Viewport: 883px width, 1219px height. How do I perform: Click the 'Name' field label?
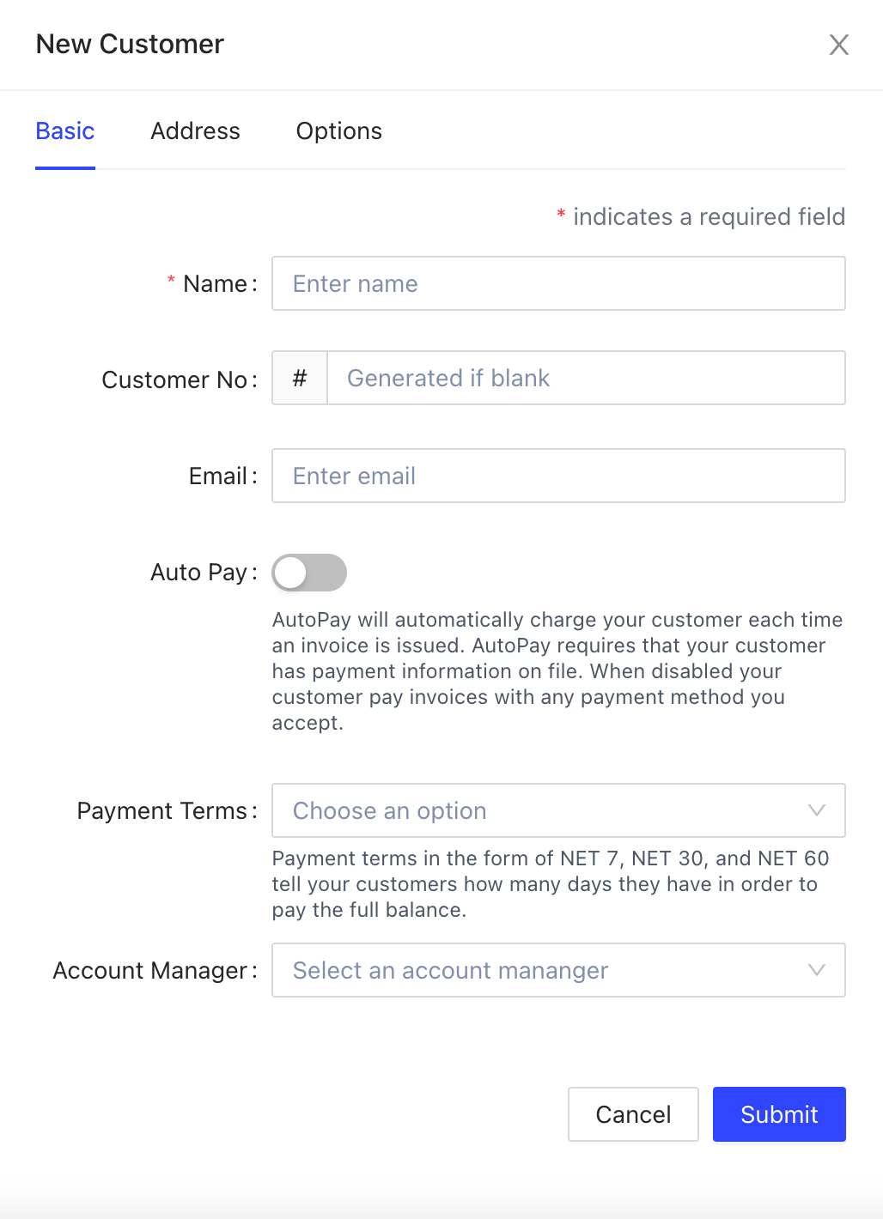(x=215, y=284)
